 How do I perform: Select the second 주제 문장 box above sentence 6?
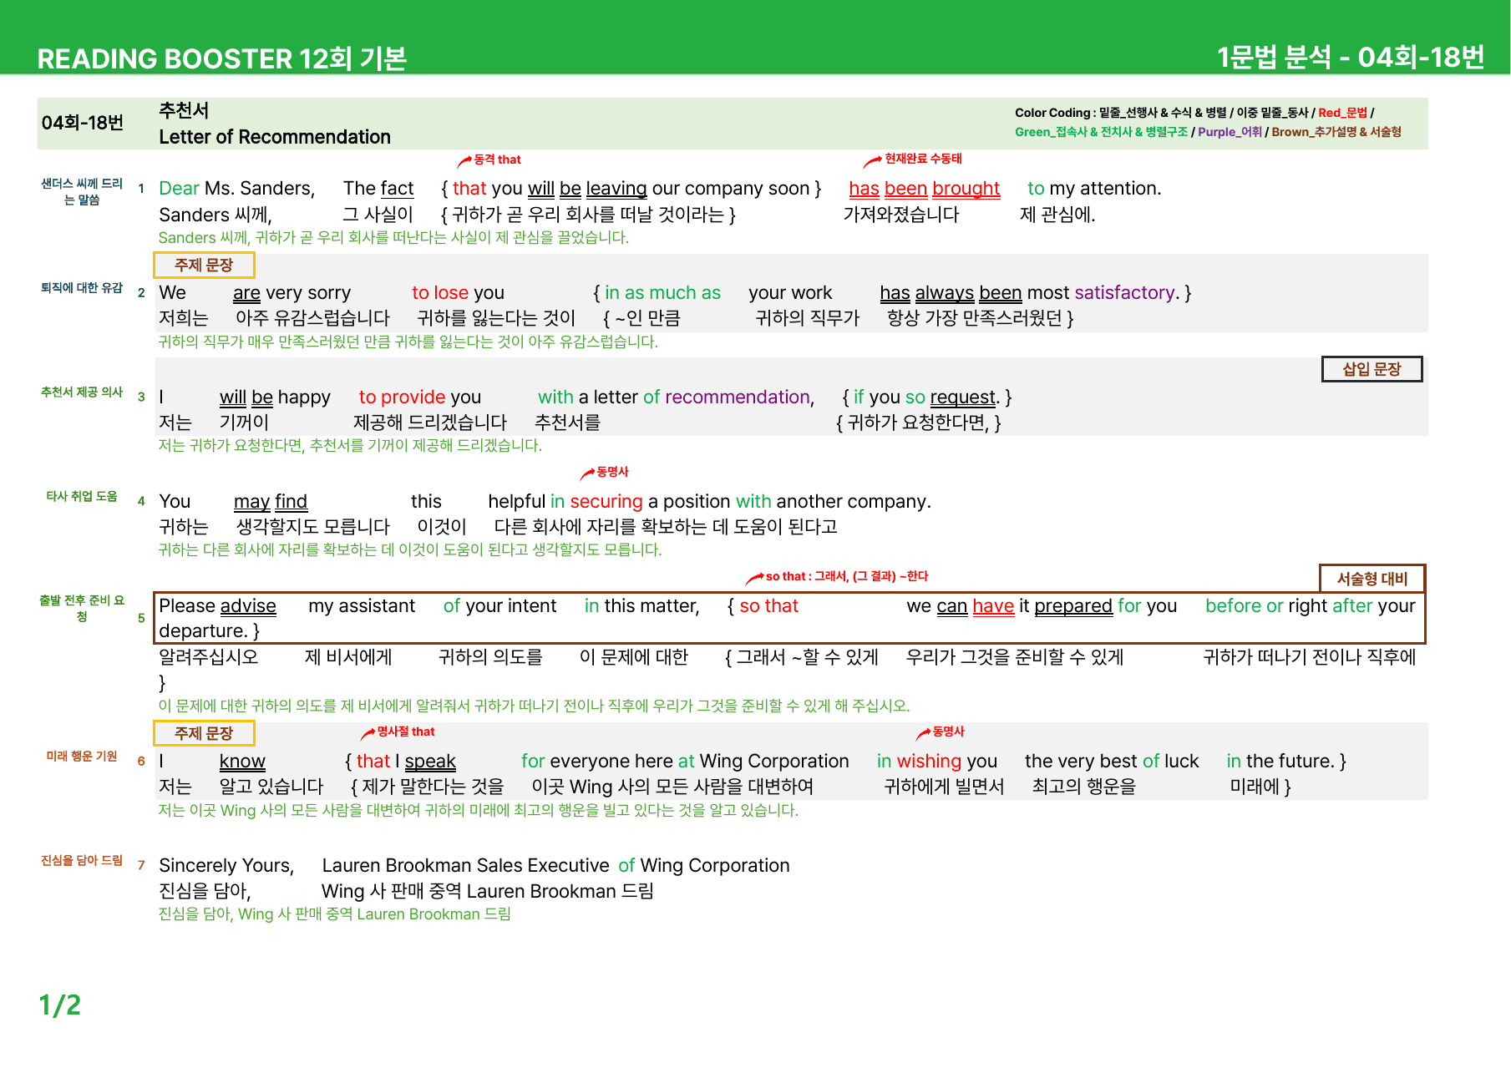coord(204,733)
